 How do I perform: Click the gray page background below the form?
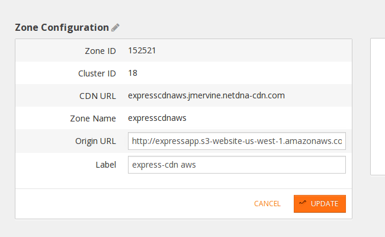(178, 229)
